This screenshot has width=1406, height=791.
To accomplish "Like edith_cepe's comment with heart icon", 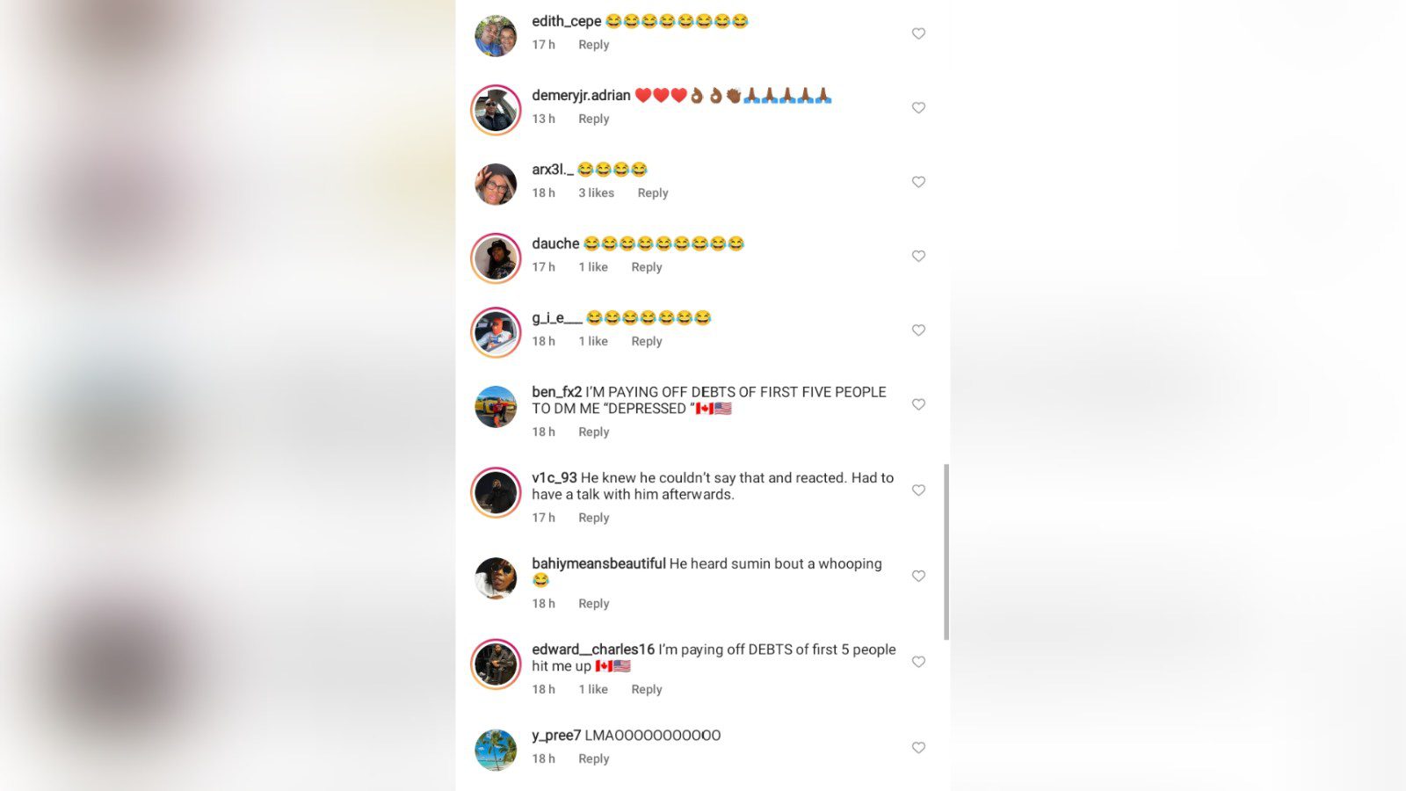I will pyautogui.click(x=918, y=33).
